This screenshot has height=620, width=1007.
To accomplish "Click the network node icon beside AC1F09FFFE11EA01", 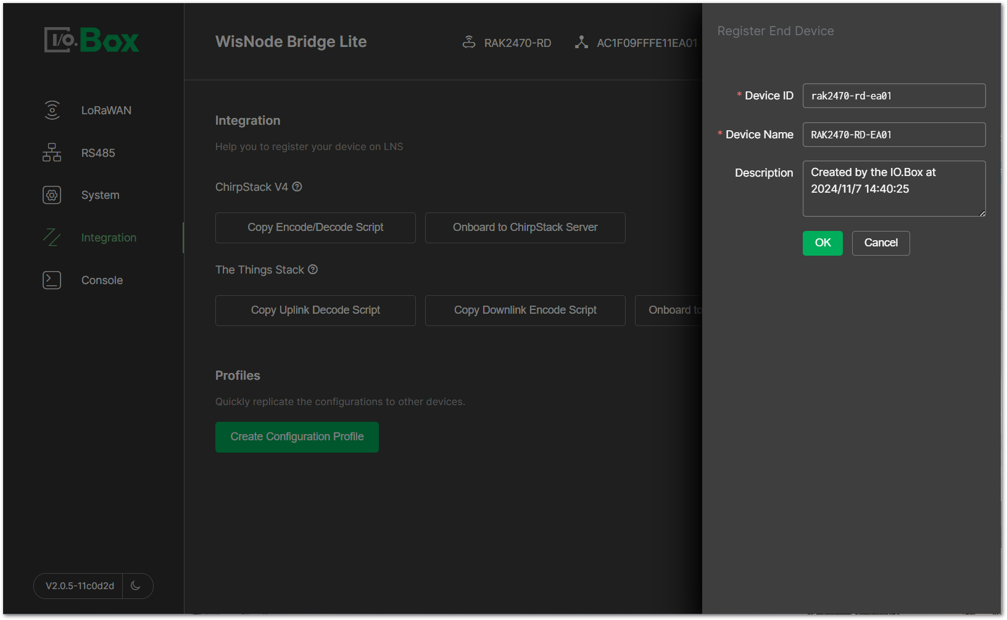I will click(581, 42).
